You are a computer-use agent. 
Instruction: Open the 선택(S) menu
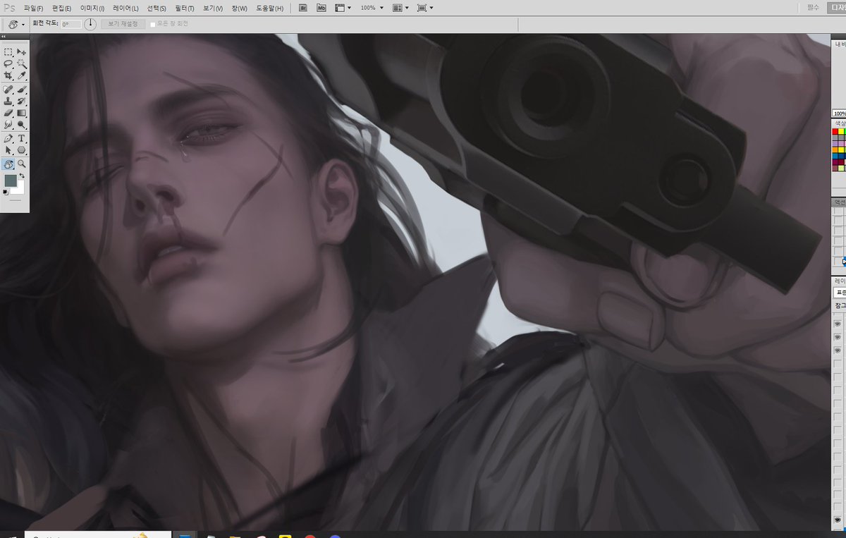(157, 8)
